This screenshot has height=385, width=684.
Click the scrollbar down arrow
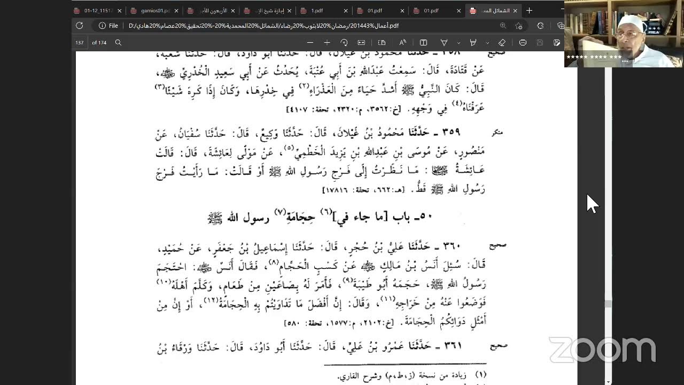pyautogui.click(x=608, y=381)
